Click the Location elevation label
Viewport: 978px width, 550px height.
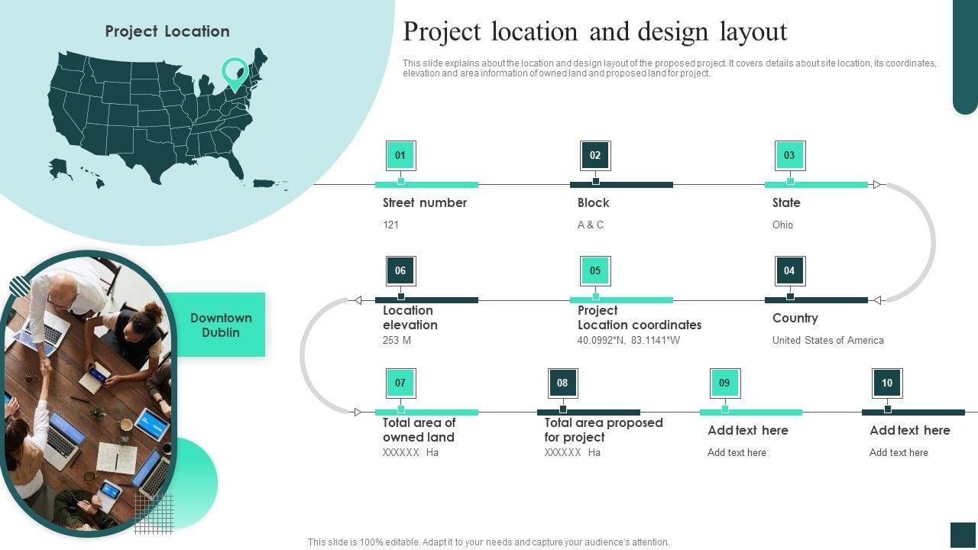[410, 318]
